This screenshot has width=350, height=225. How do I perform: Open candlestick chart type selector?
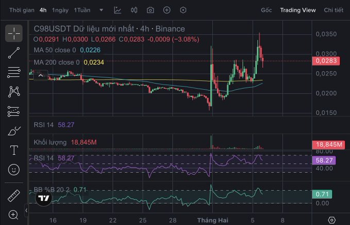click(x=134, y=10)
